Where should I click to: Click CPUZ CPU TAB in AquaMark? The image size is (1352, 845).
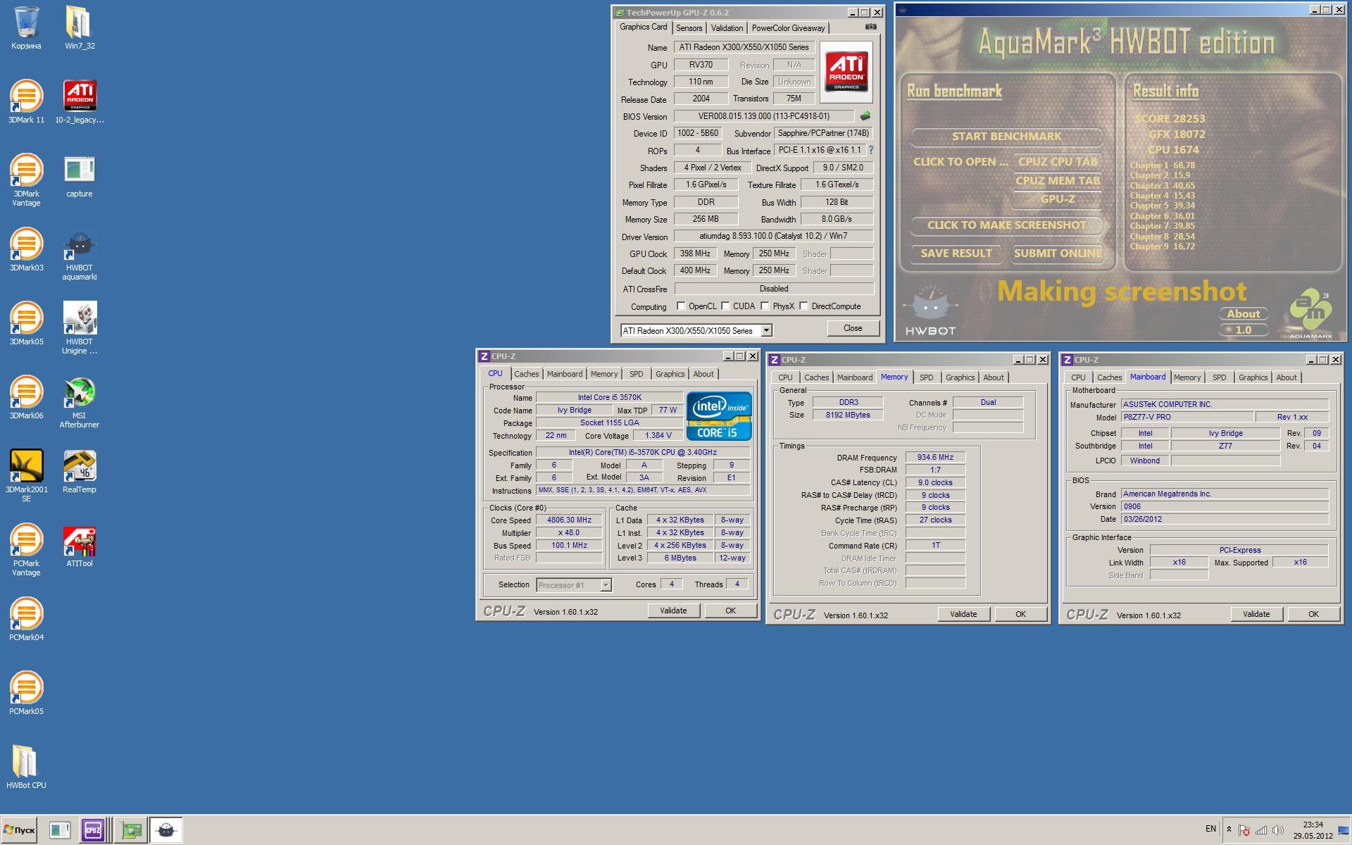(x=1058, y=162)
